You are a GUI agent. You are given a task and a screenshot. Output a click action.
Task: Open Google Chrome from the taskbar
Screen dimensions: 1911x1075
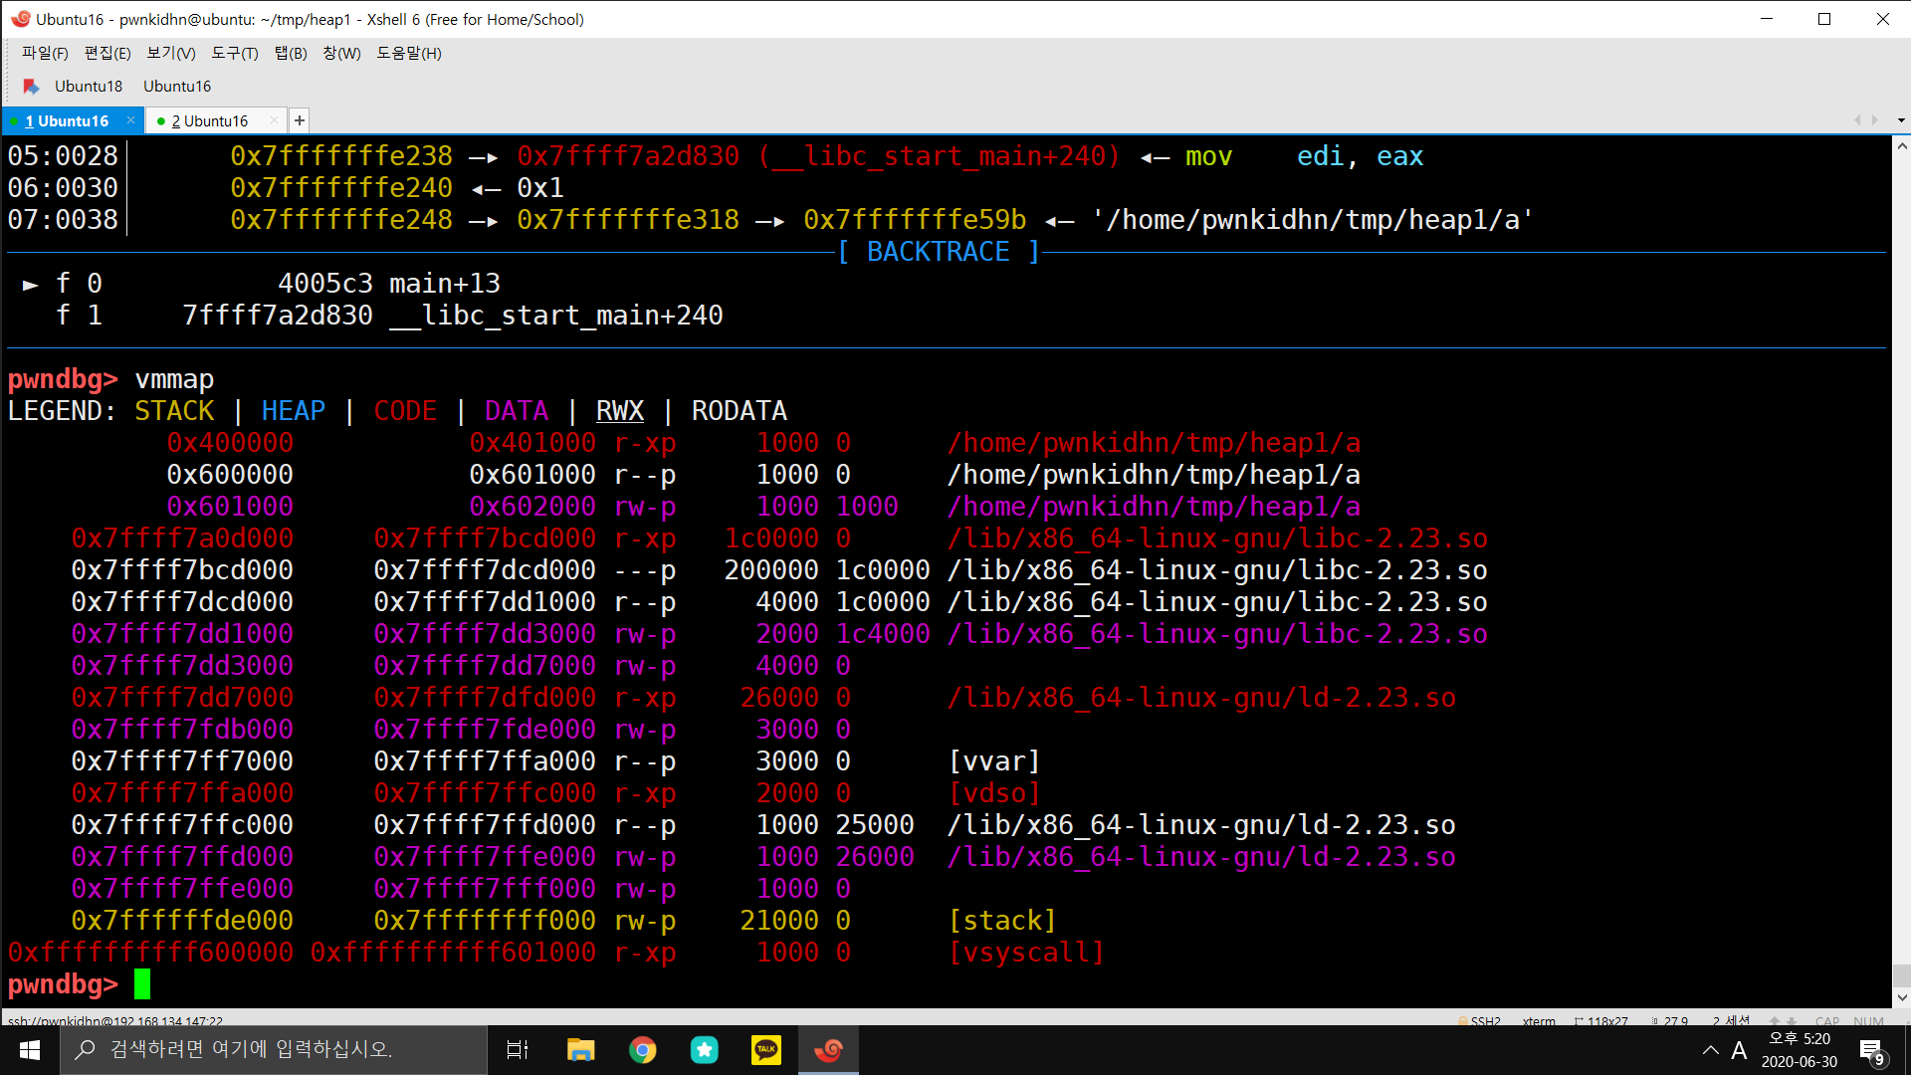643,1050
